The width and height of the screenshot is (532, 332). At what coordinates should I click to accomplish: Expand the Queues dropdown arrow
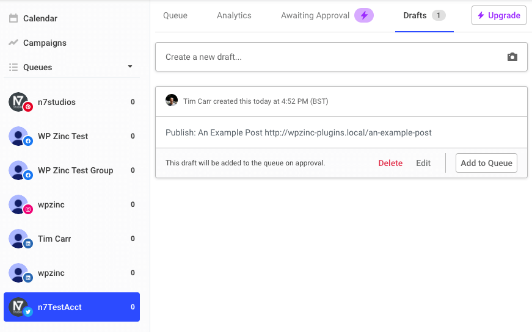pyautogui.click(x=130, y=67)
